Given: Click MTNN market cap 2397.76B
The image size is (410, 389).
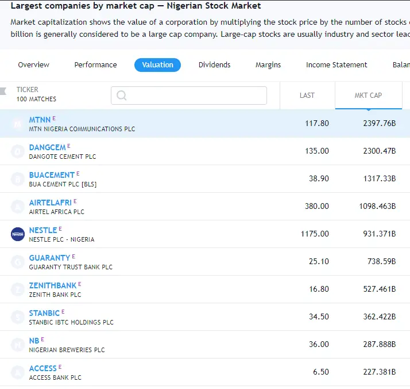Looking at the screenshot, I should point(380,123).
